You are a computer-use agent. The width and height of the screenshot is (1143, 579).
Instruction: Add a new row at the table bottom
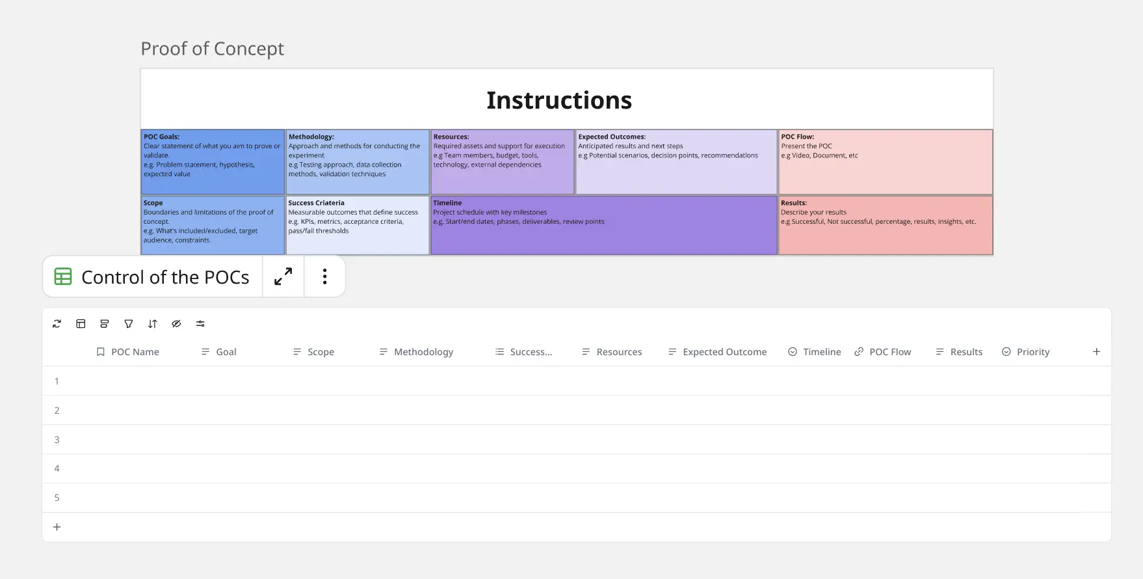(57, 527)
